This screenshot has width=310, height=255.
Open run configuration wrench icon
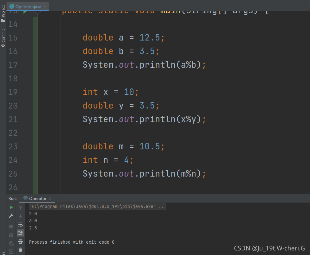11,216
